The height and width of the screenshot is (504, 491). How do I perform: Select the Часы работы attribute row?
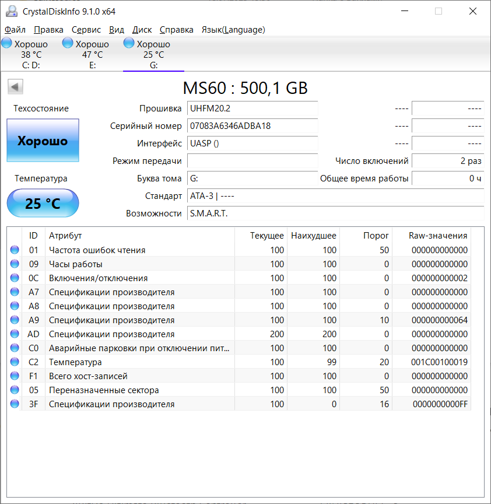point(76,264)
